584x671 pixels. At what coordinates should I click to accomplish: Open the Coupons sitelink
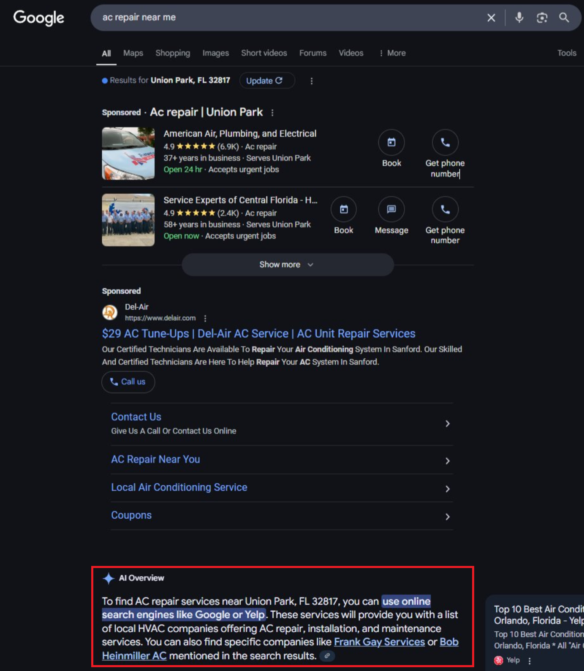click(131, 515)
